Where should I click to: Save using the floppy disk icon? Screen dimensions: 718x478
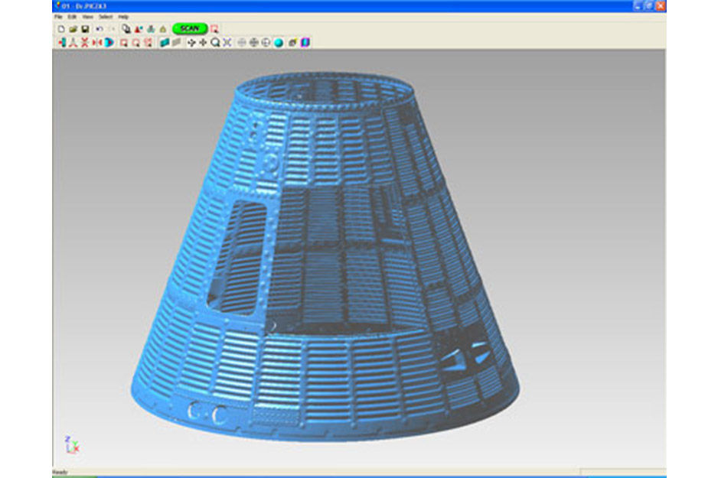(85, 29)
